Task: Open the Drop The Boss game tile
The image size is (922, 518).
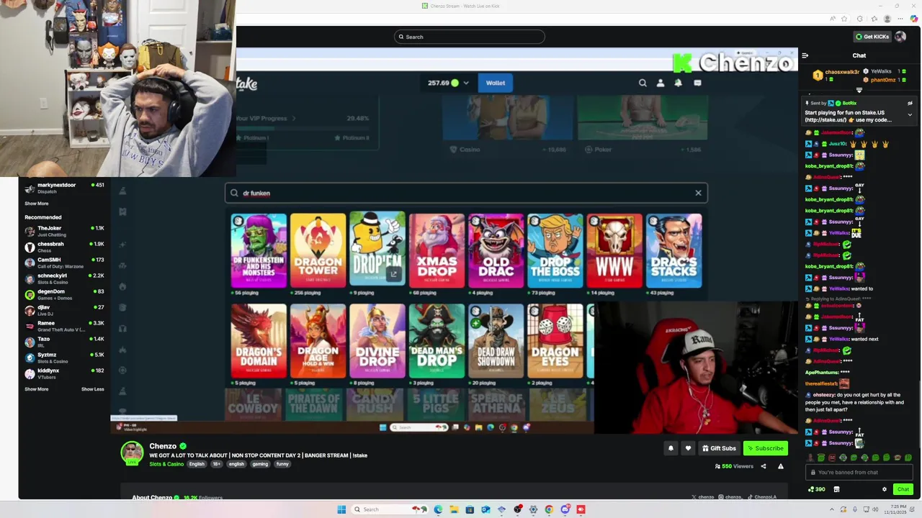Action: pos(555,250)
